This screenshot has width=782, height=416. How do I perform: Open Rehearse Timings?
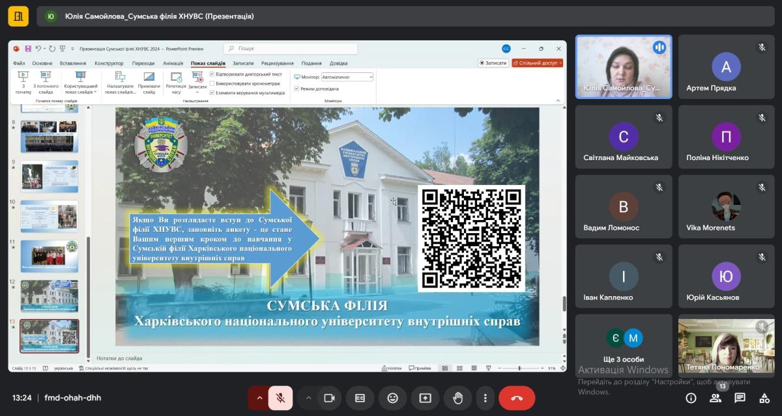pos(176,83)
